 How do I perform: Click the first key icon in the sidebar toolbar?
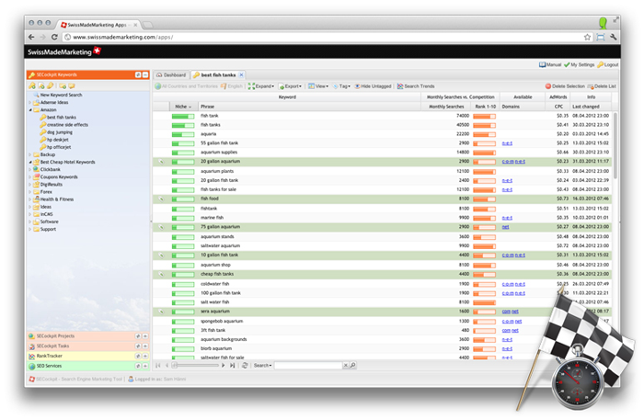(32, 85)
